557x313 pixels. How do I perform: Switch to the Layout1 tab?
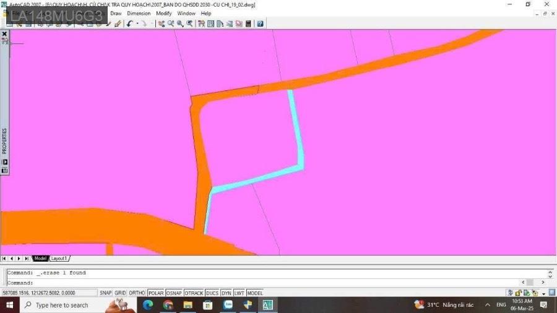[59, 258]
